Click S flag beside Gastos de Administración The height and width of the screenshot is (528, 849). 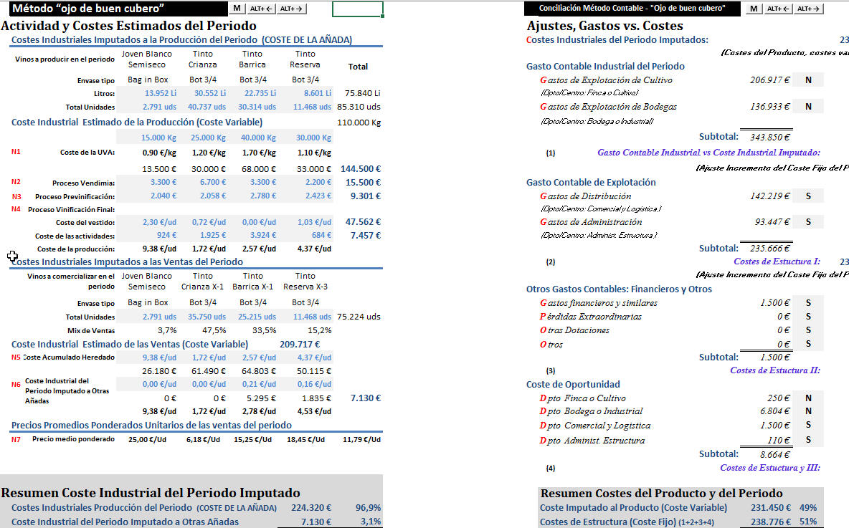(808, 222)
